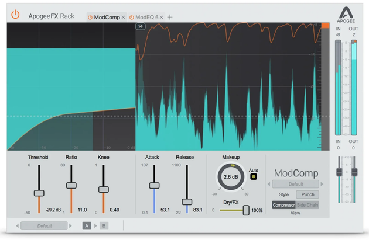Click the Attack slider handle
The width and height of the screenshot is (369, 240).
(154, 186)
